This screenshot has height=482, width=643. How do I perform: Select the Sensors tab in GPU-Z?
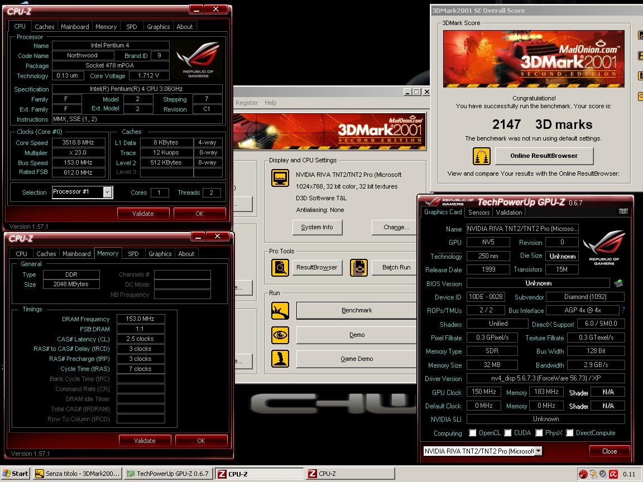[x=479, y=213]
